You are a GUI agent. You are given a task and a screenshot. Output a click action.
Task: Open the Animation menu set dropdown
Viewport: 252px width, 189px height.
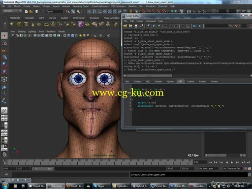(12, 11)
